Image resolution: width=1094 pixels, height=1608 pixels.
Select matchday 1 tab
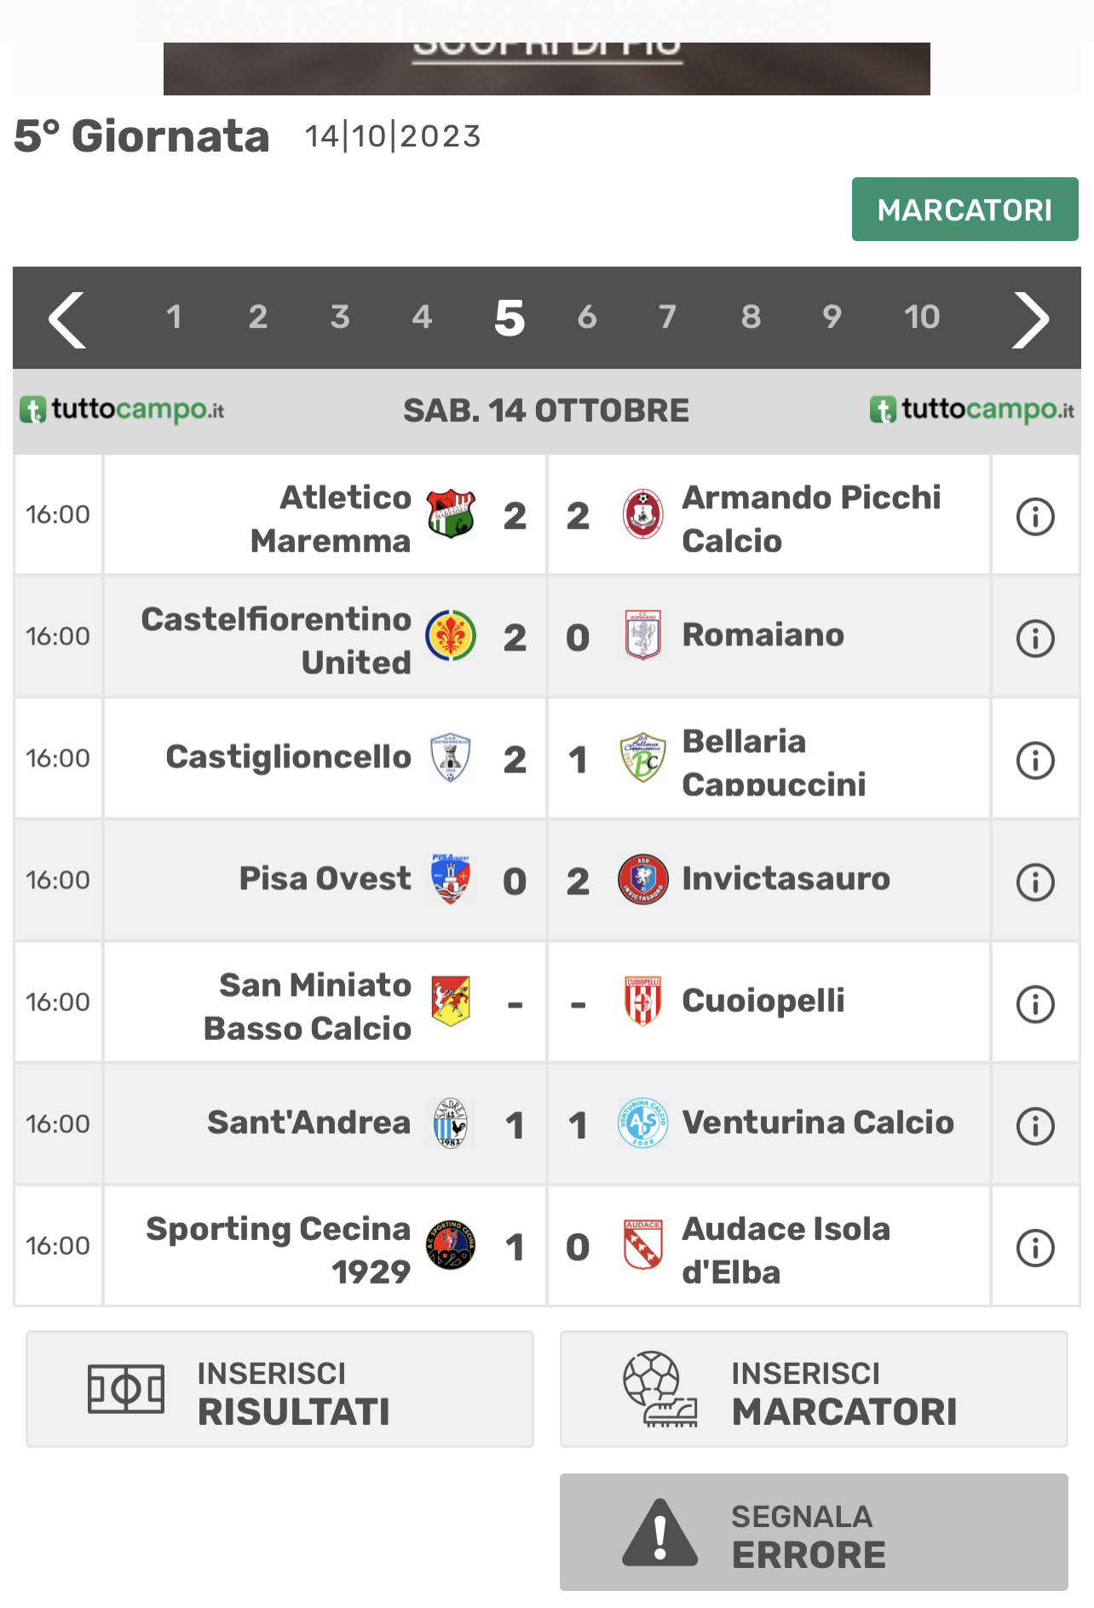tap(174, 317)
